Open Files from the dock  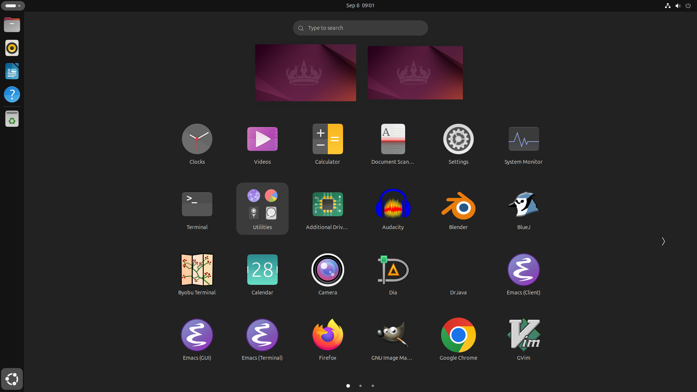12,25
